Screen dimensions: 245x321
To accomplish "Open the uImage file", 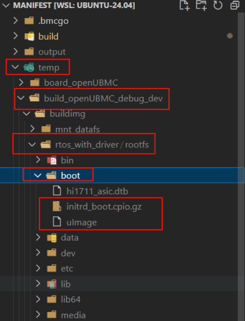I will click(82, 222).
